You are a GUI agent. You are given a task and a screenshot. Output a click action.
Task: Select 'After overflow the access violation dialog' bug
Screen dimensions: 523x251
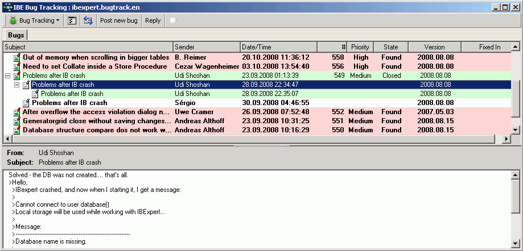point(97,112)
